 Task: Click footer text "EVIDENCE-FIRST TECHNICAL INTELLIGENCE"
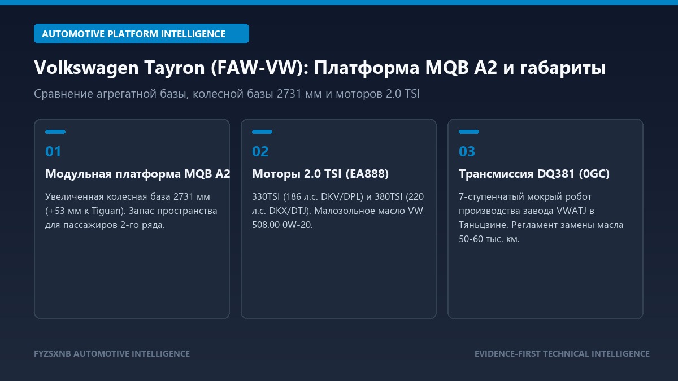(x=562, y=354)
